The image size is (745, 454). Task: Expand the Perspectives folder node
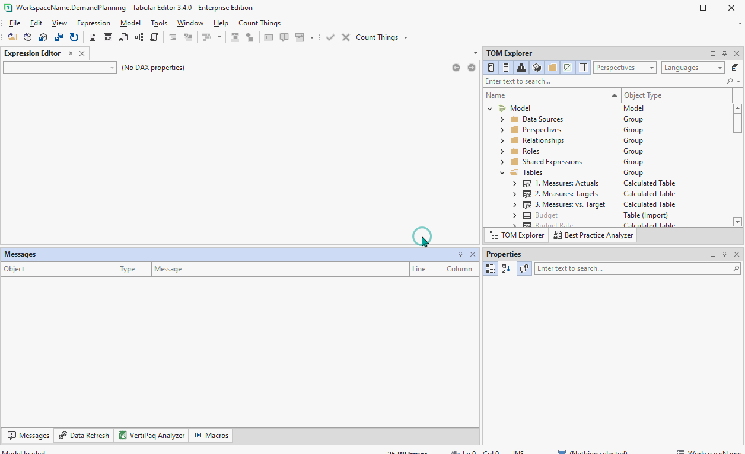pyautogui.click(x=502, y=130)
